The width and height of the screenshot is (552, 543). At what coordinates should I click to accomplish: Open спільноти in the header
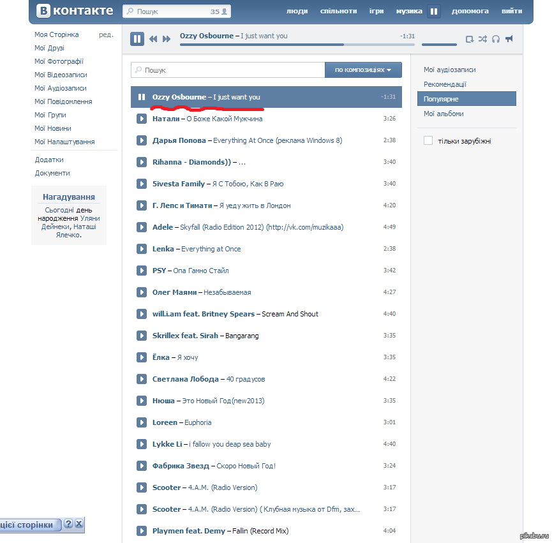coord(338,11)
